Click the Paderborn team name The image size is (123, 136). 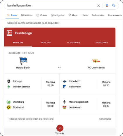(x=75, y=81)
